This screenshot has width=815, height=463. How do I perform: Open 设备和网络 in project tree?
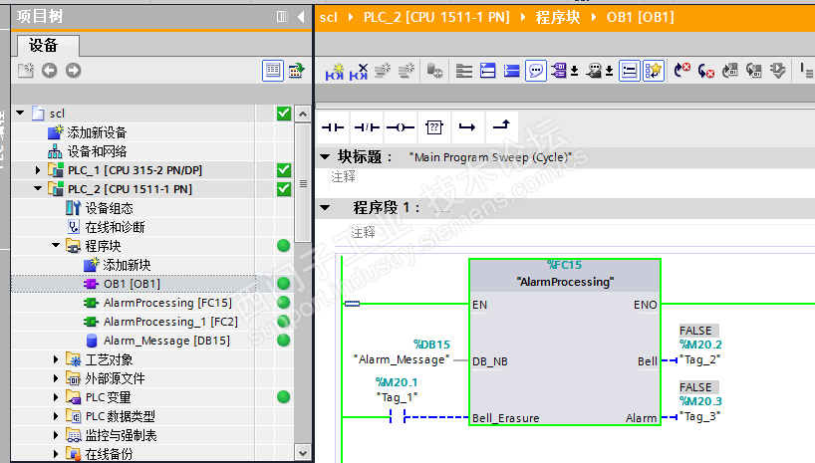click(x=97, y=151)
